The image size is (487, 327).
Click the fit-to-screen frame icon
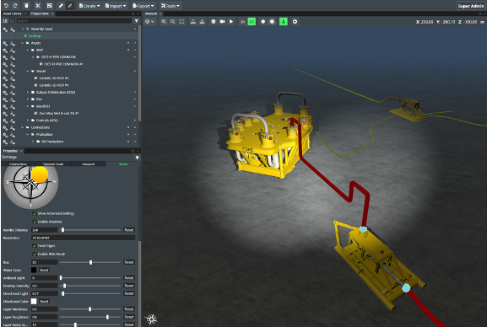coord(181,22)
